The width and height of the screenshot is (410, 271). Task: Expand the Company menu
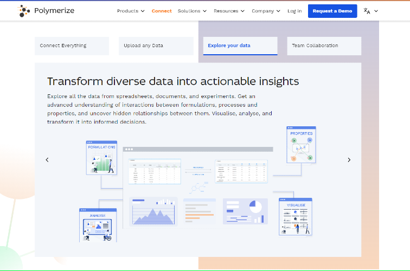266,11
